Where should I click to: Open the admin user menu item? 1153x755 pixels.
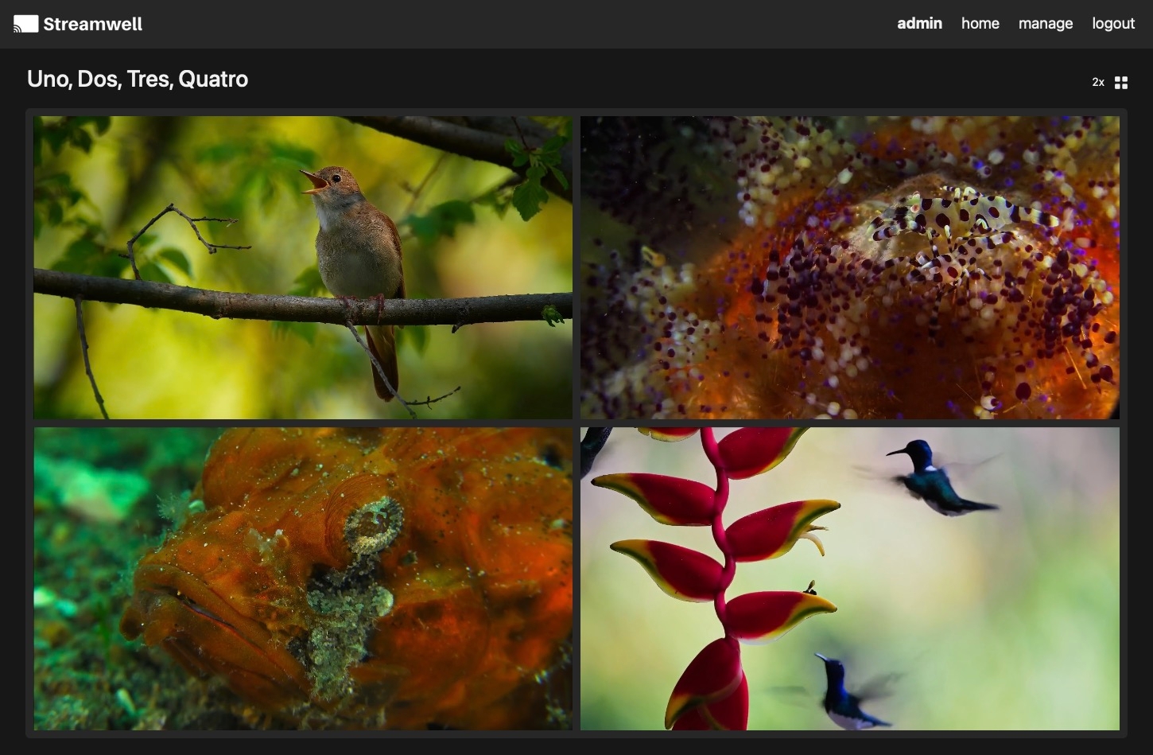919,24
